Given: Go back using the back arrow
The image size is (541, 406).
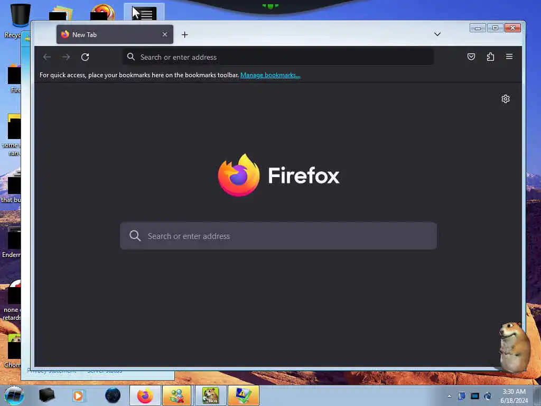Looking at the screenshot, I should tap(47, 57).
